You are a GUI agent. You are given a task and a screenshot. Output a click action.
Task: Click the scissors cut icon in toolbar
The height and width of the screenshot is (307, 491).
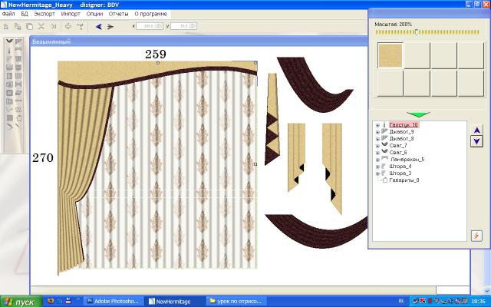[x=41, y=26]
